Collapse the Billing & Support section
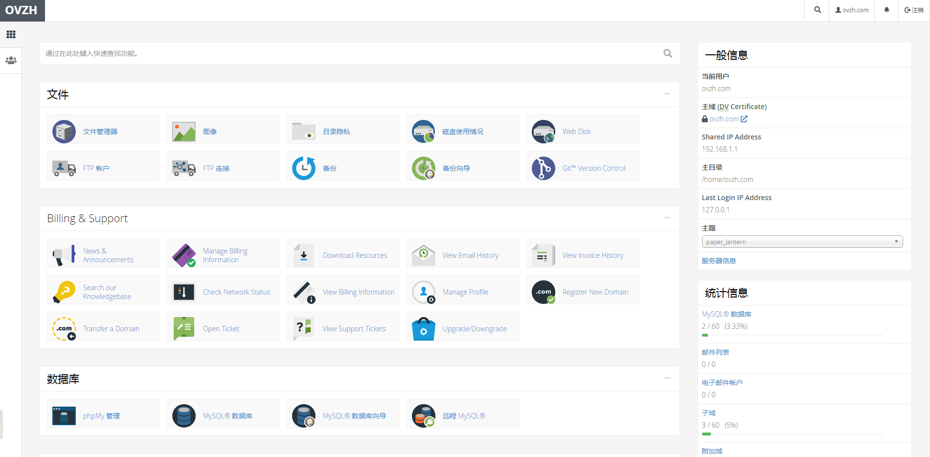930x457 pixels. click(x=667, y=218)
